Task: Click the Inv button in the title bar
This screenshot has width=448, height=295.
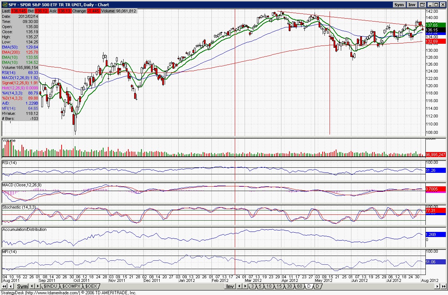Action: 412,5
